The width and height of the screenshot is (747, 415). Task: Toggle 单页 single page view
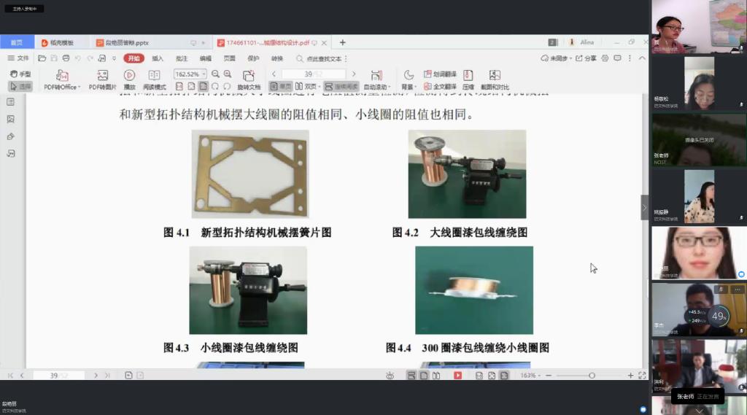tap(280, 86)
